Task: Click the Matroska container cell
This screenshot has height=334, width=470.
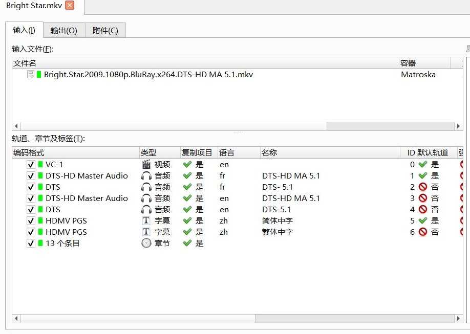Action: click(418, 75)
